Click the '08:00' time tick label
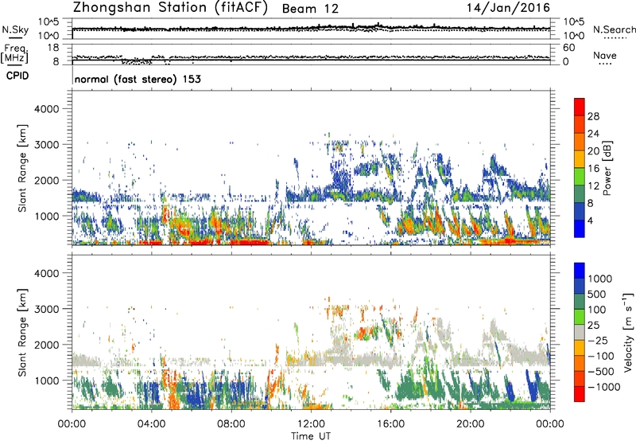This screenshot has height=441, width=636. tap(231, 424)
